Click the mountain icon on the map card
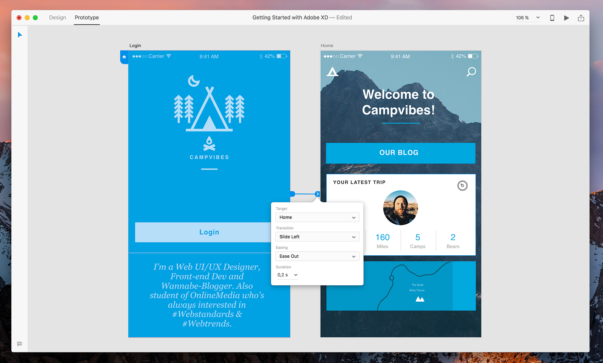Screen dimensions: 603x363 [420, 299]
